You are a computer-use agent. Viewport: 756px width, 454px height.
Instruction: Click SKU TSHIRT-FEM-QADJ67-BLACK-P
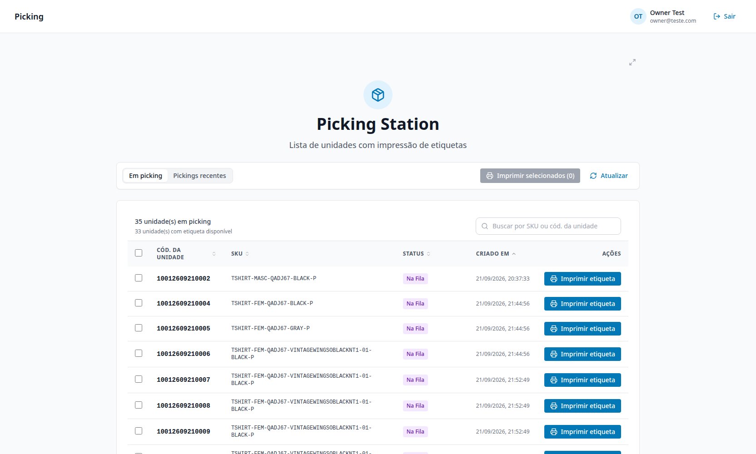[x=272, y=303]
